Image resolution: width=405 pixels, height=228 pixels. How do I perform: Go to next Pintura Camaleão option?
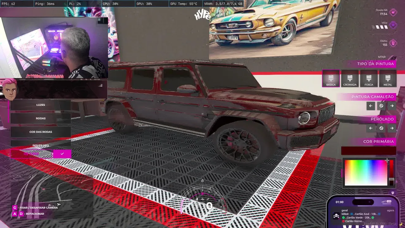click(392, 106)
